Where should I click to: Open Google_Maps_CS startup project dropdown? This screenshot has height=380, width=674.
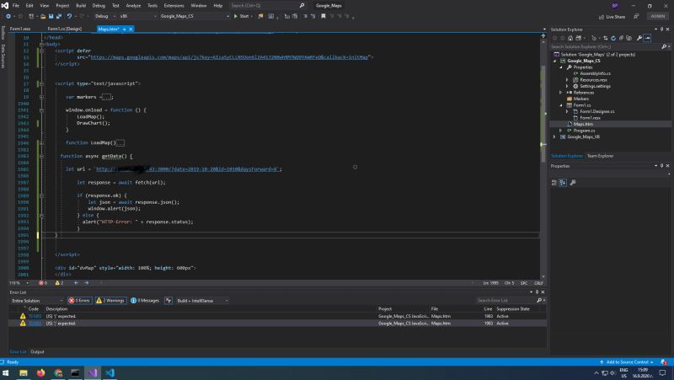click(195, 16)
